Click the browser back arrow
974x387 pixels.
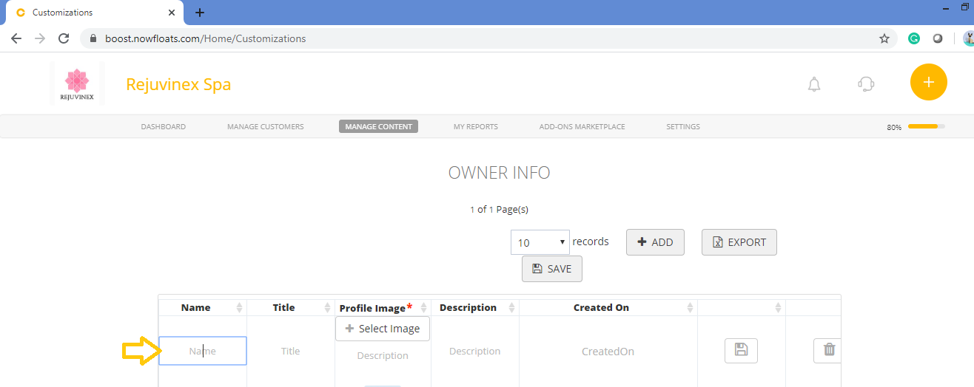[16, 38]
